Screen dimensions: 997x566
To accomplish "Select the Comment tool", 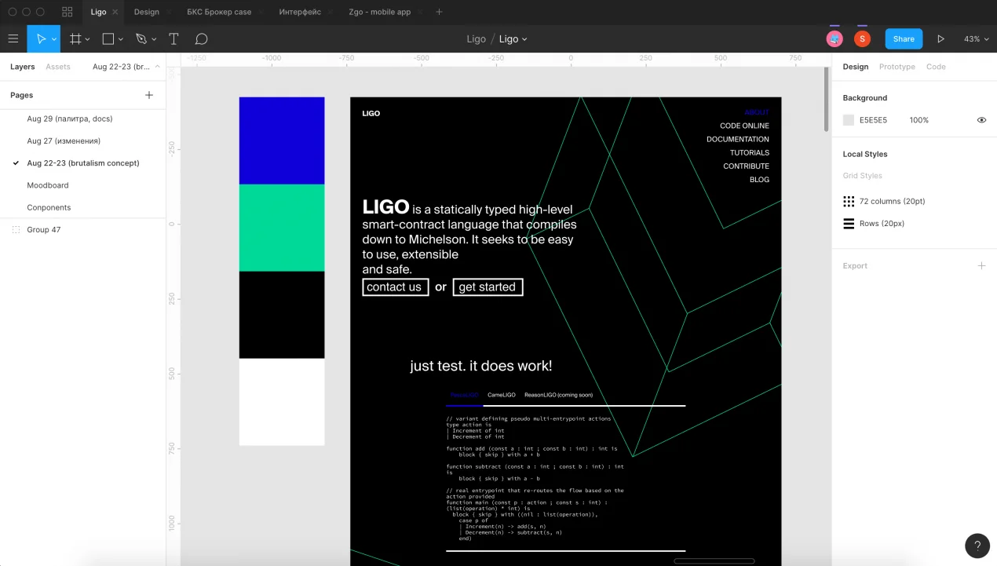I will [x=201, y=38].
